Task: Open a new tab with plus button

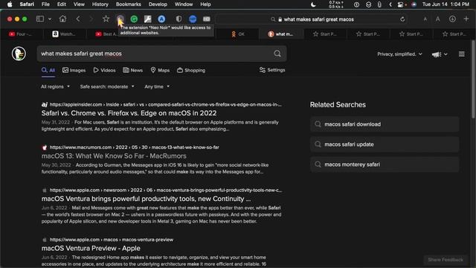Action: (466, 19)
